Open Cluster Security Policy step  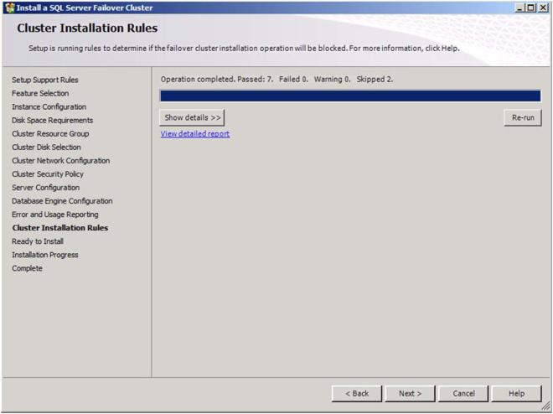click(48, 174)
